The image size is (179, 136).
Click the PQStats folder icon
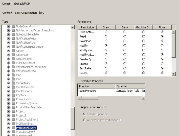click(13, 95)
